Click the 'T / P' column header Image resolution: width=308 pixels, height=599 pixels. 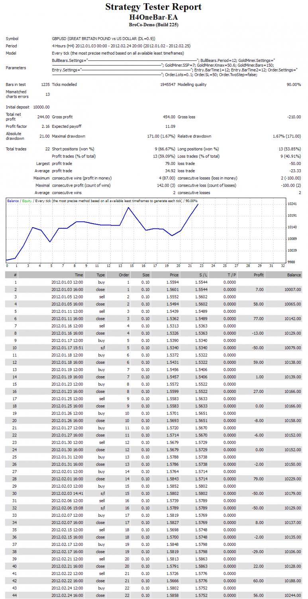231,275
